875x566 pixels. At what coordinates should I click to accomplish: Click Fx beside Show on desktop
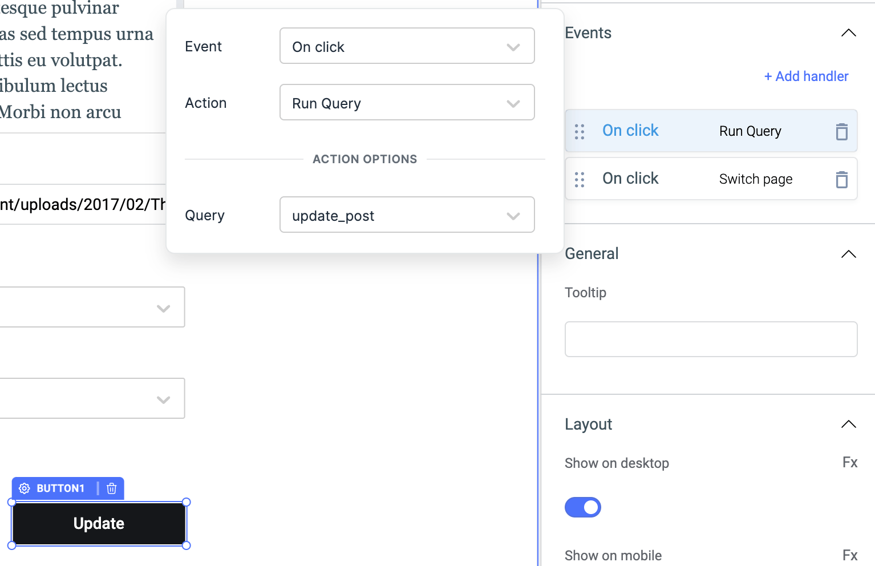(x=849, y=462)
